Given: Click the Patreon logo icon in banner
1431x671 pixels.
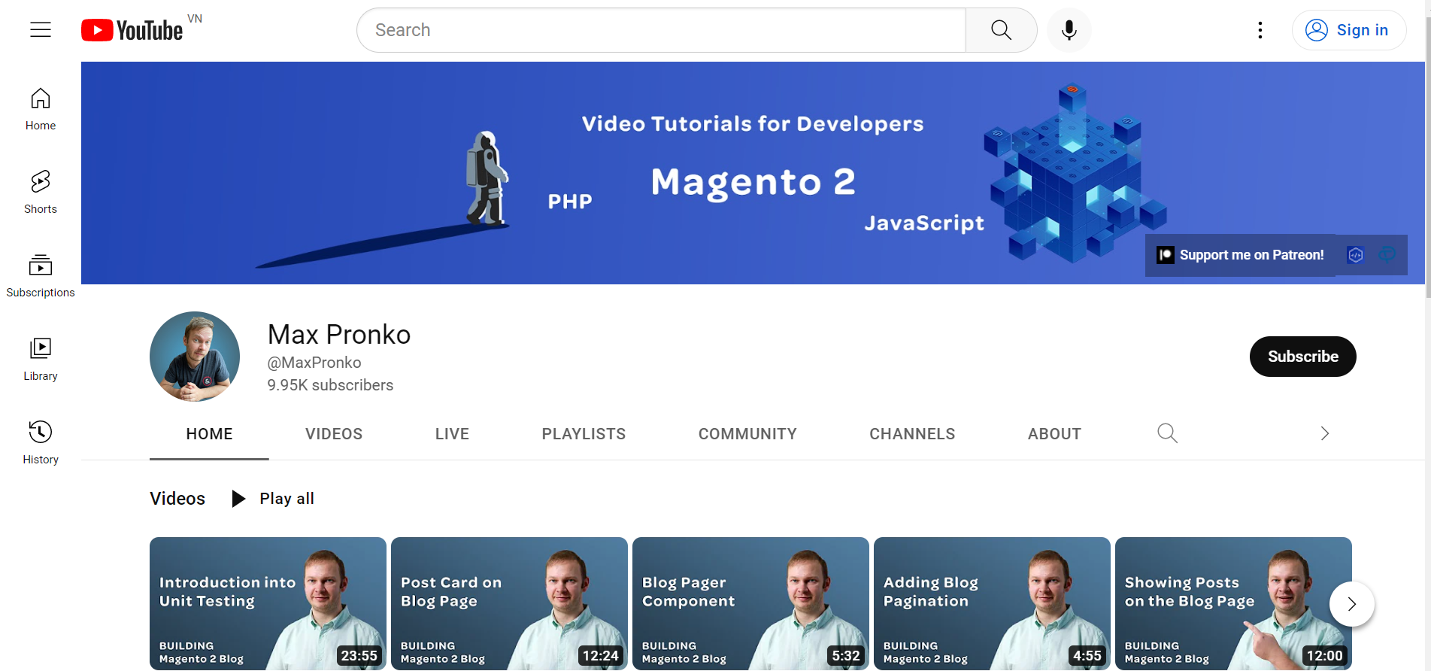Looking at the screenshot, I should pos(1166,255).
